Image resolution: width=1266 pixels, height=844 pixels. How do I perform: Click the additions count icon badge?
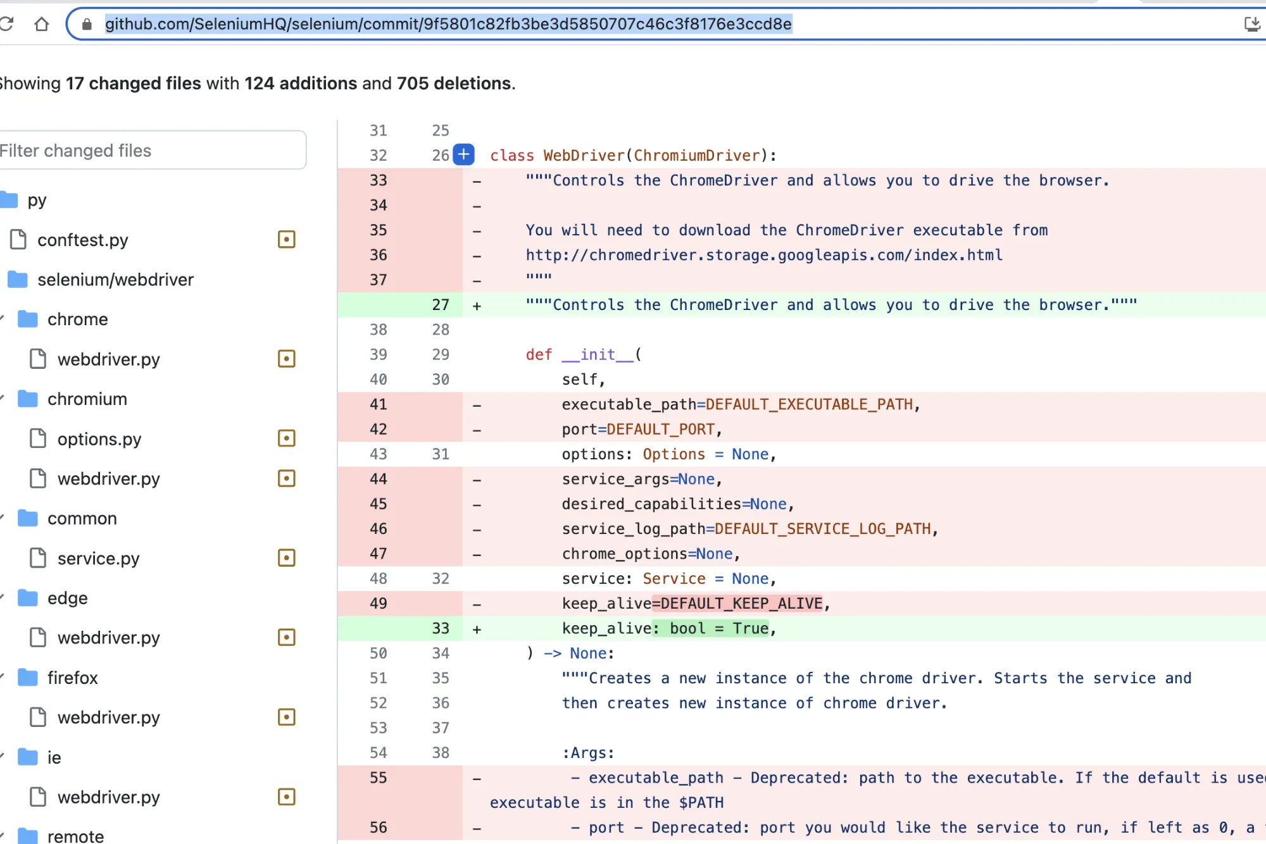463,154
